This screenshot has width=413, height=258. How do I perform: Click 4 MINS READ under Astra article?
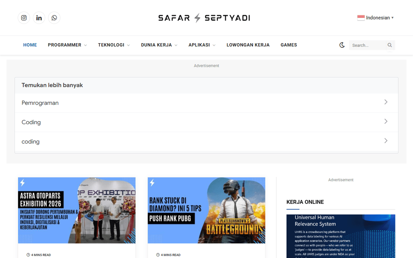pyautogui.click(x=41, y=255)
